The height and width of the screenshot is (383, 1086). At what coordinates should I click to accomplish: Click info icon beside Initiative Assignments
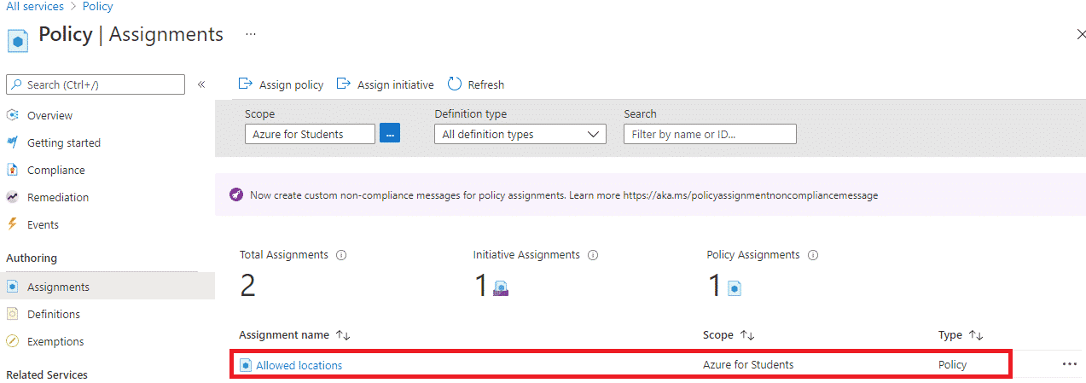[593, 255]
